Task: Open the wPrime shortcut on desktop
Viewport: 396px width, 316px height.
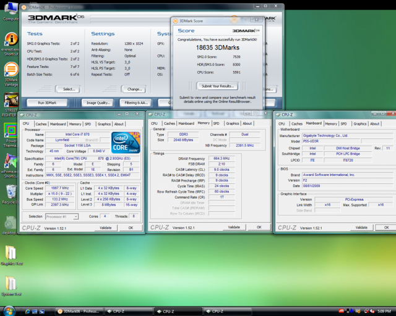Action: 10,166
